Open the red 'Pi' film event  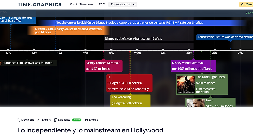[129, 83]
